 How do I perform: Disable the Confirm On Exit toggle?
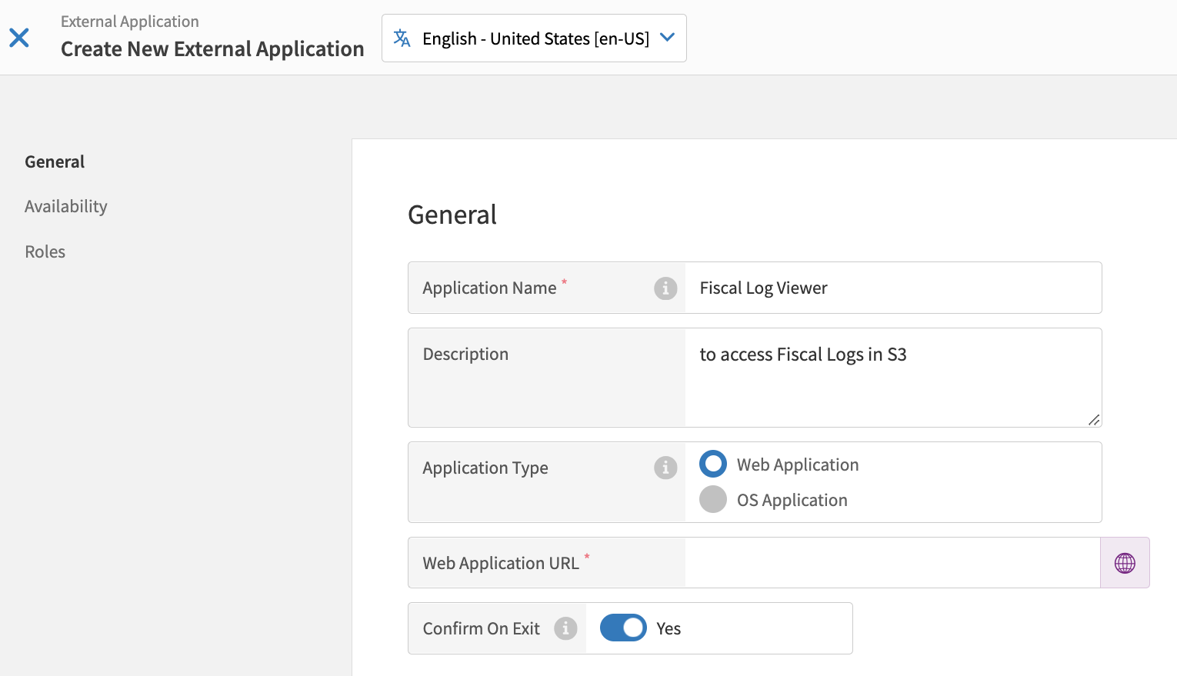point(623,628)
